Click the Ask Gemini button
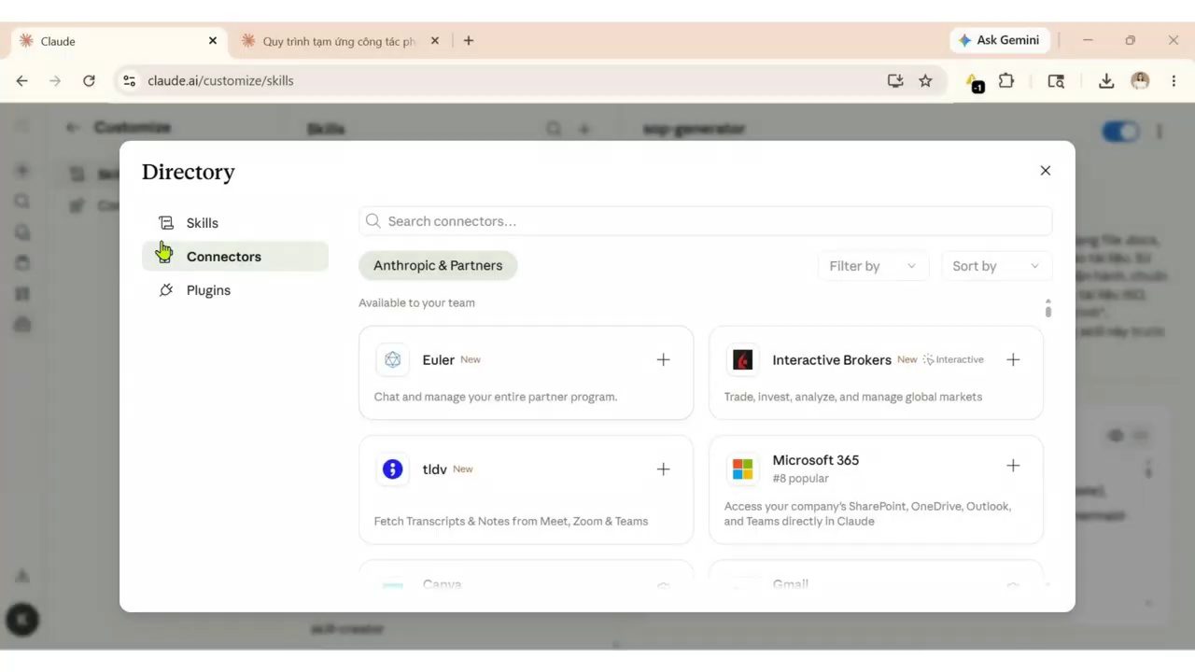The image size is (1195, 672). pyautogui.click(x=999, y=40)
